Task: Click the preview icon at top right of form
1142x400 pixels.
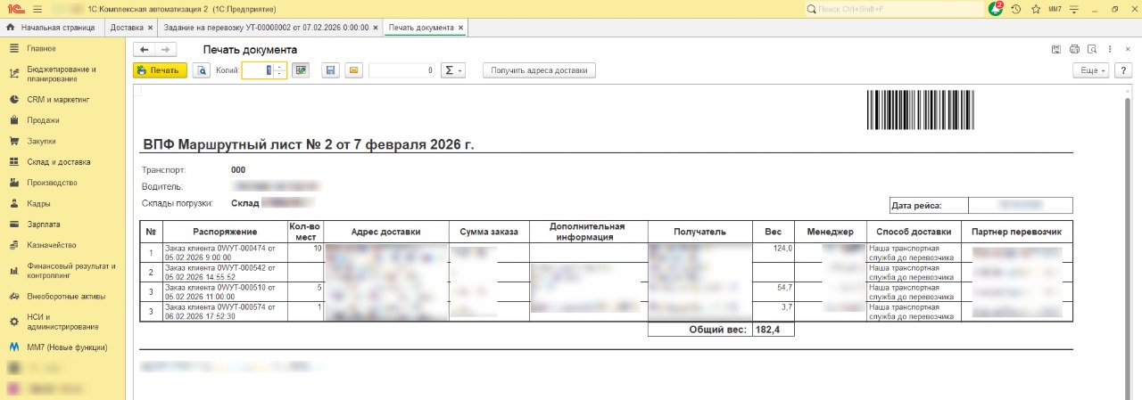Action: [1091, 49]
